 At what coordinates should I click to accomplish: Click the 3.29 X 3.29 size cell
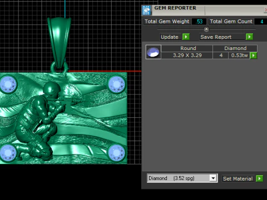[x=187, y=56]
